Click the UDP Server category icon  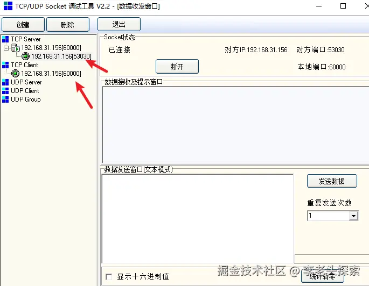[x=5, y=82]
